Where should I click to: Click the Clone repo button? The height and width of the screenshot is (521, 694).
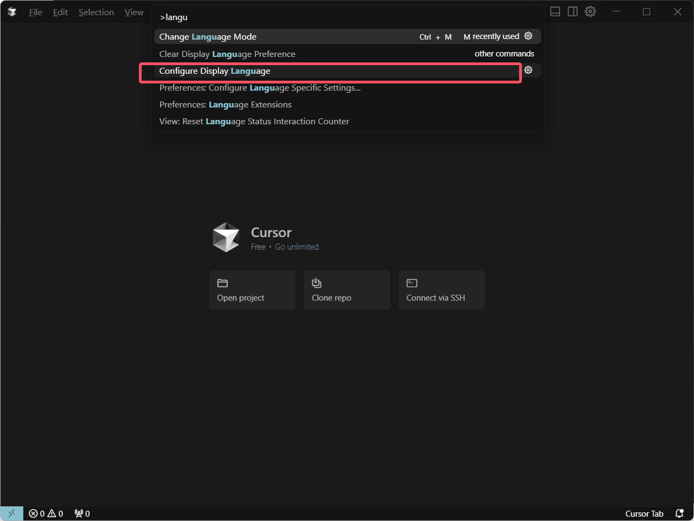point(347,290)
